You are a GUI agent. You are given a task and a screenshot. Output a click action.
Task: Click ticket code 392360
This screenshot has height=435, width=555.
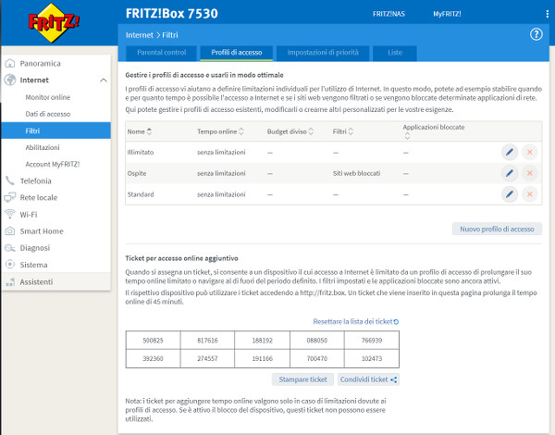[153, 358]
